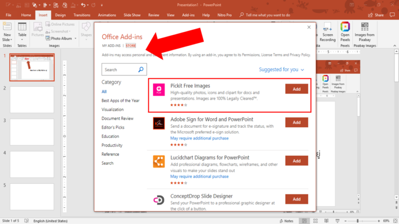Image resolution: width=399 pixels, height=224 pixels.
Task: Switch to MY ADD-INS tab in dialog
Action: [111, 46]
